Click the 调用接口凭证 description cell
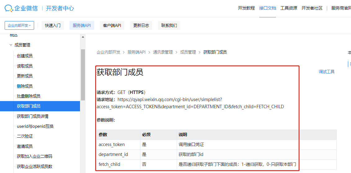Screen dimensions: 351x173 pyautogui.click(x=257, y=144)
